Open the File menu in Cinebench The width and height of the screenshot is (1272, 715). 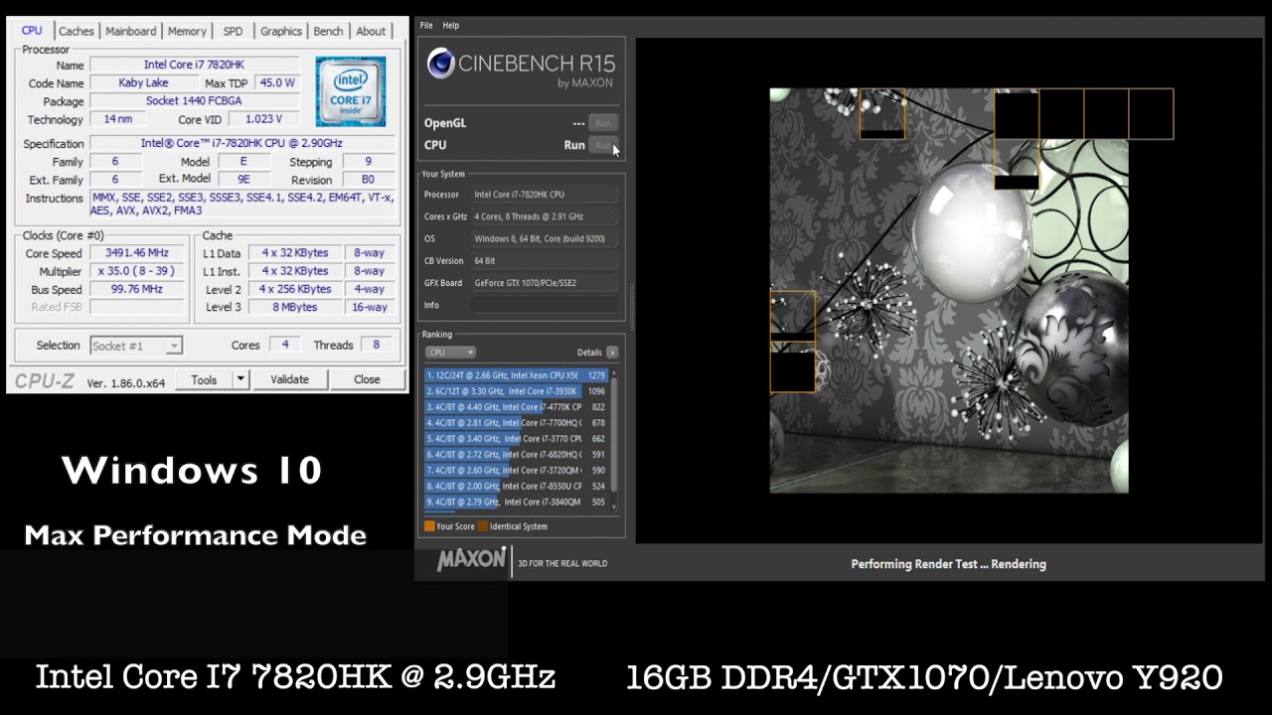(x=426, y=25)
